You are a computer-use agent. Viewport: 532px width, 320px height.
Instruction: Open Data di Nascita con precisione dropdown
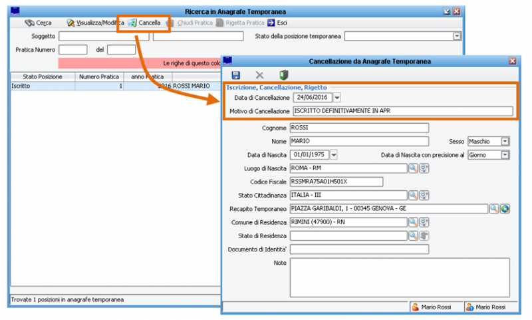coord(505,155)
